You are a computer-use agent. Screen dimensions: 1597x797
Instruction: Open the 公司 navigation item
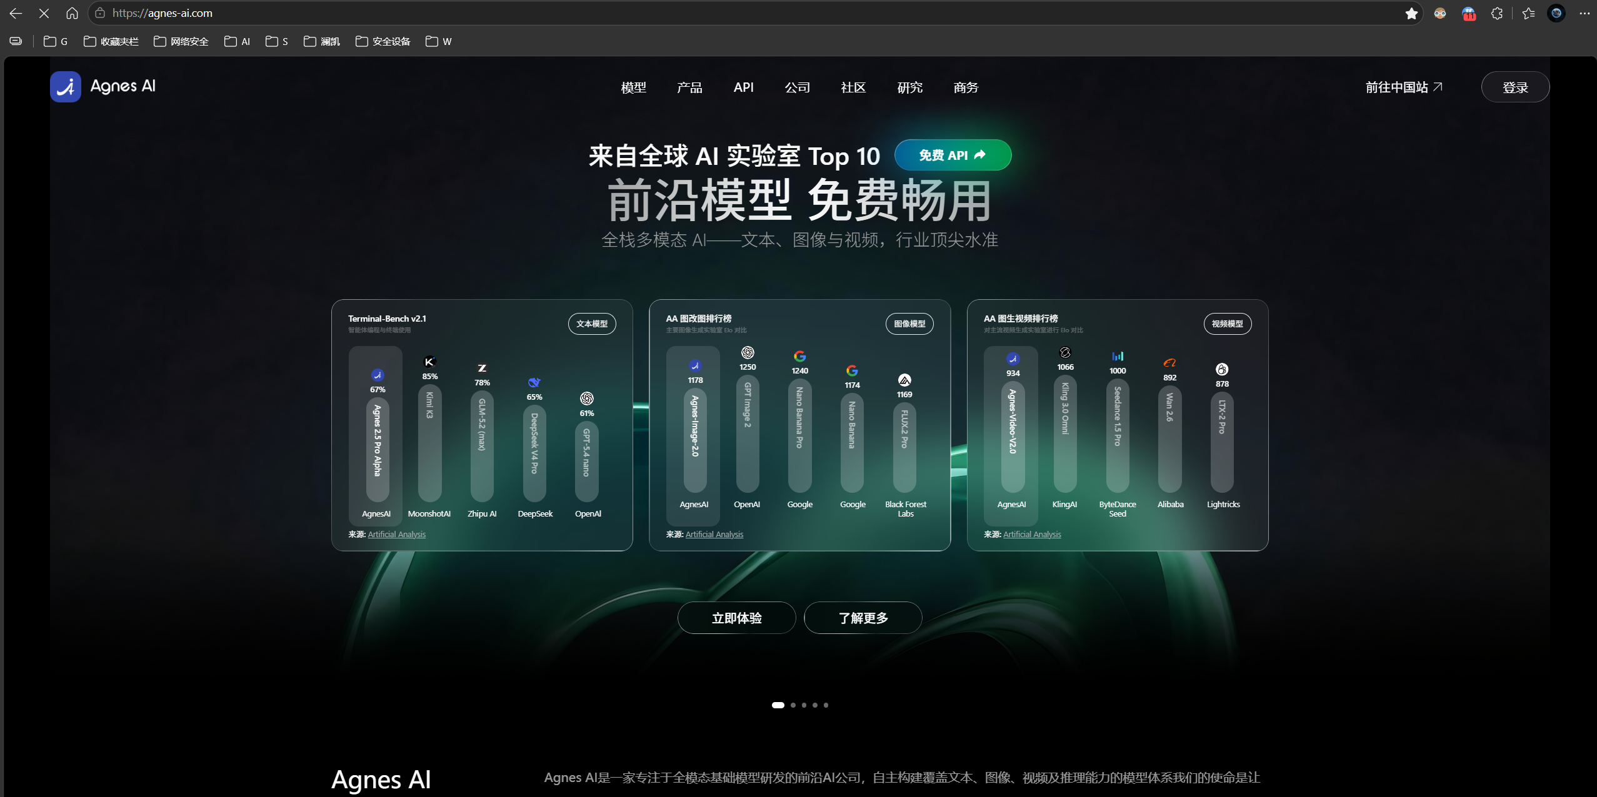(798, 87)
